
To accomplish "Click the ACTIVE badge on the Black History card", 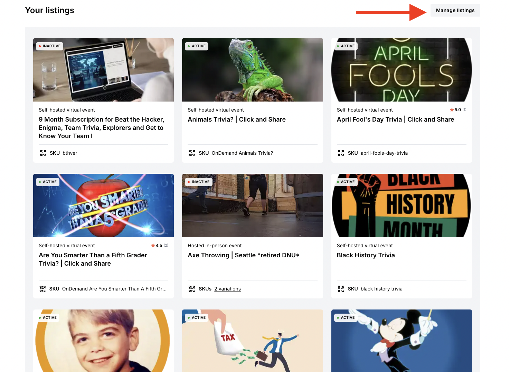I will pos(346,182).
